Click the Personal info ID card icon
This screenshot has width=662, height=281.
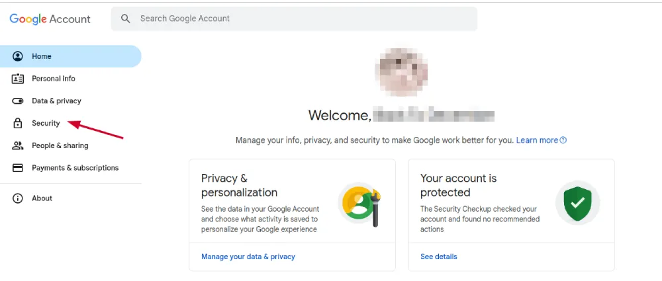(x=18, y=79)
